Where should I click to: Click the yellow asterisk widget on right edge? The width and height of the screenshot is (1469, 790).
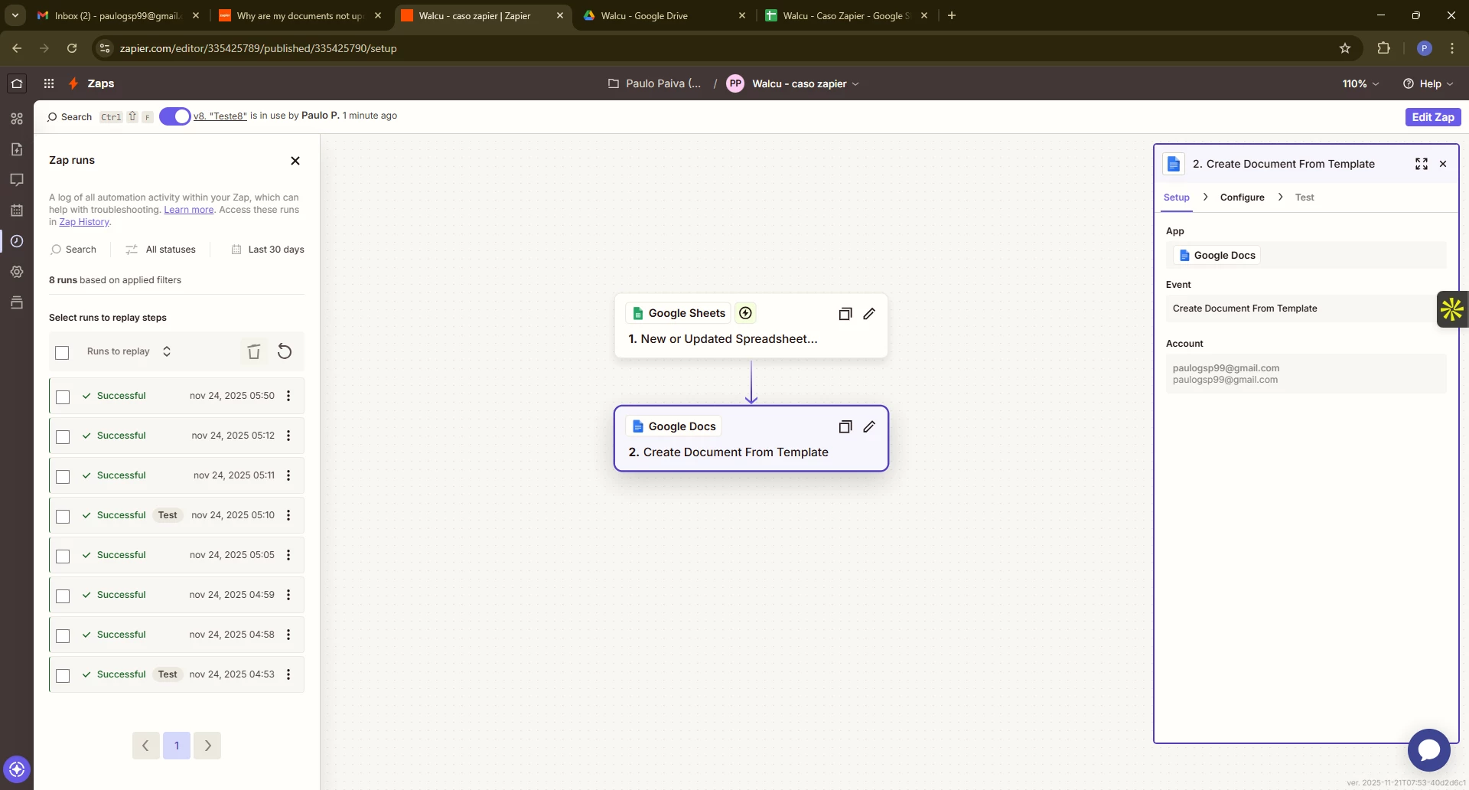[1452, 309]
